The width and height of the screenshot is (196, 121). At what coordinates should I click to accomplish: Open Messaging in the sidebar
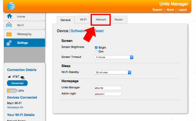[25, 34]
